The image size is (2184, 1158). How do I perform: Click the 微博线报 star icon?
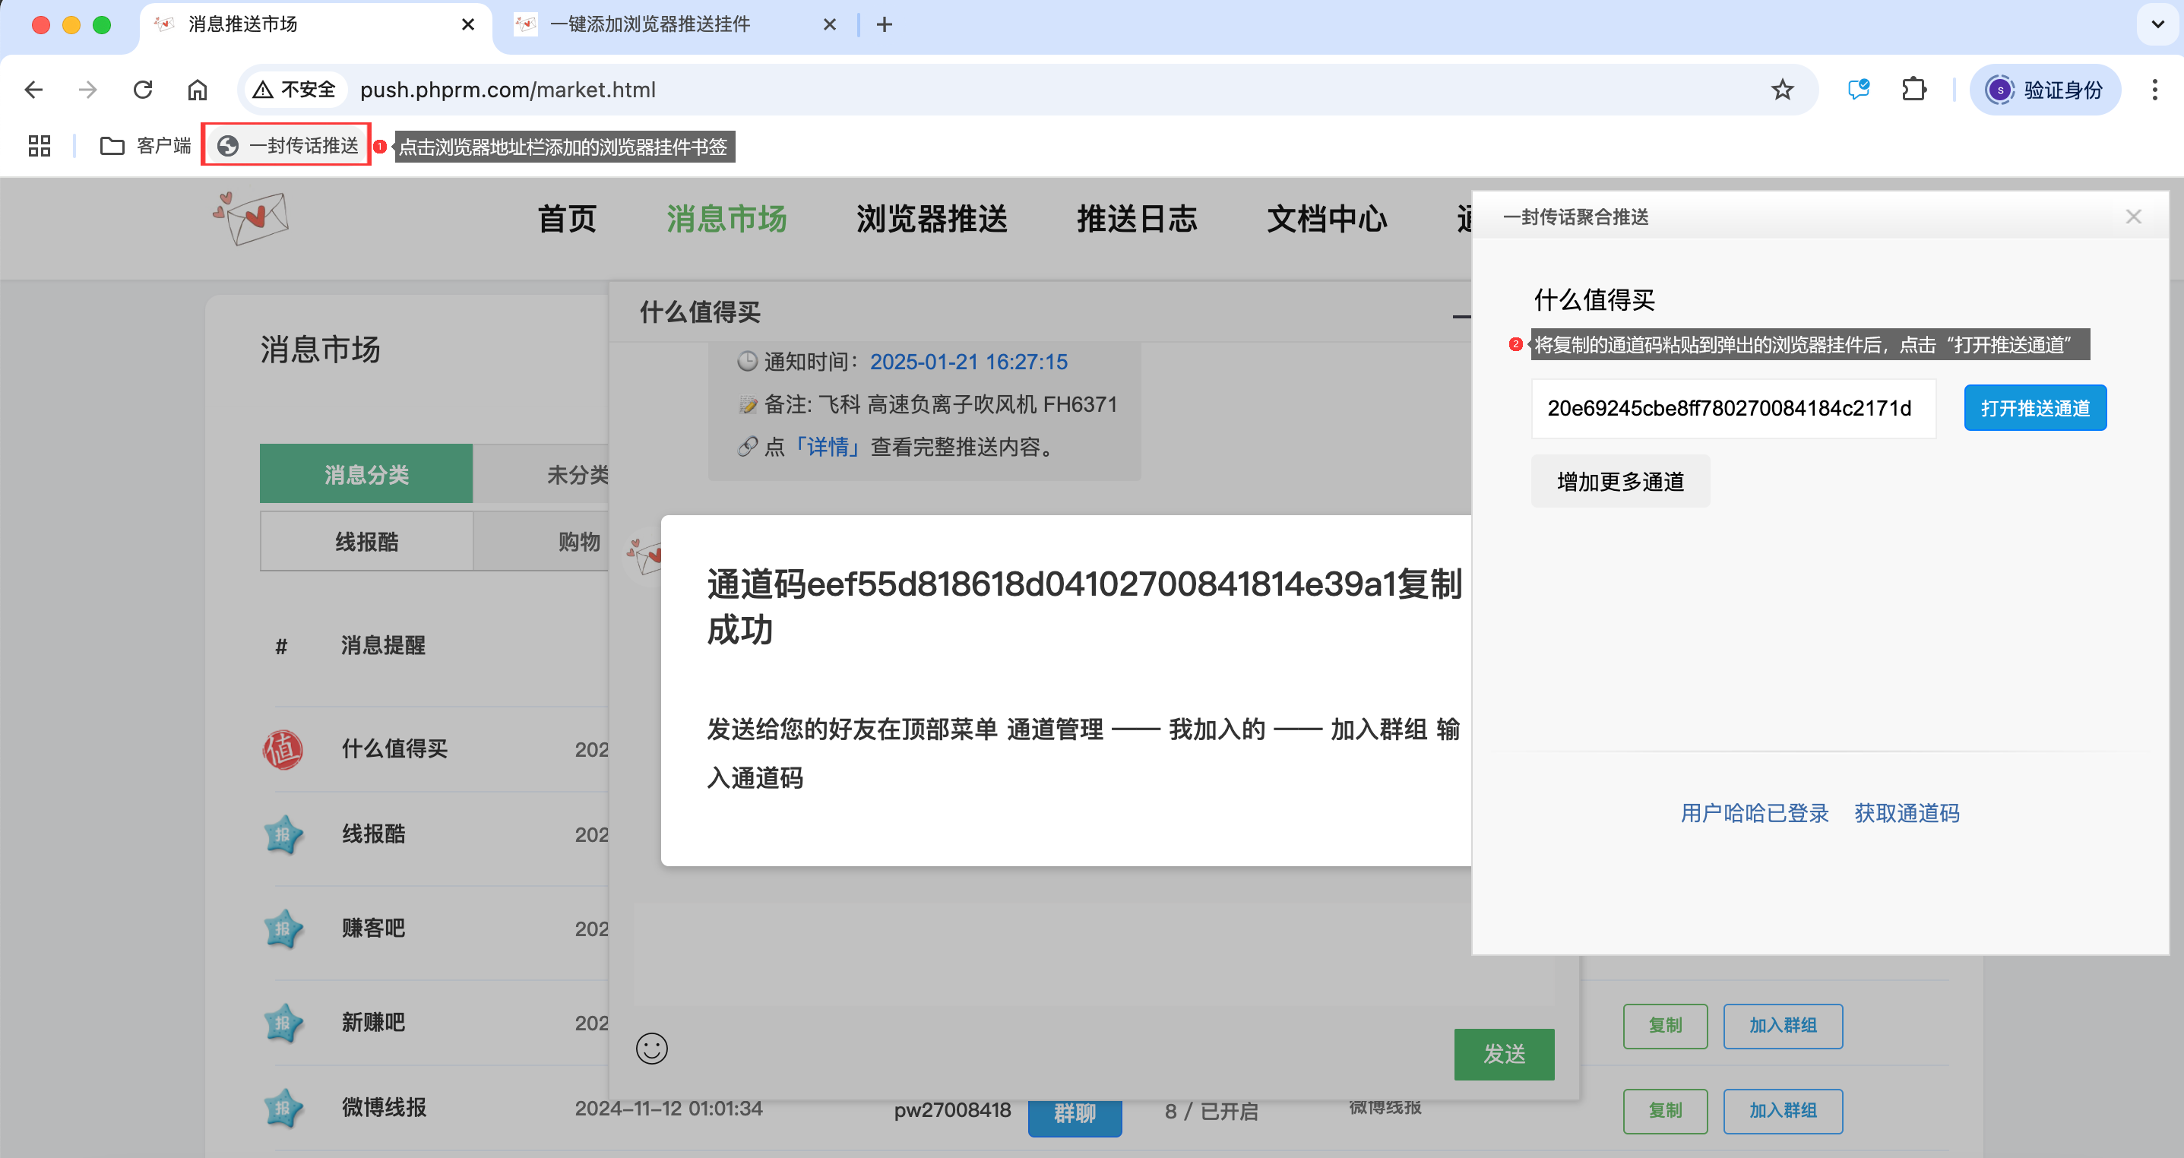coord(283,1108)
